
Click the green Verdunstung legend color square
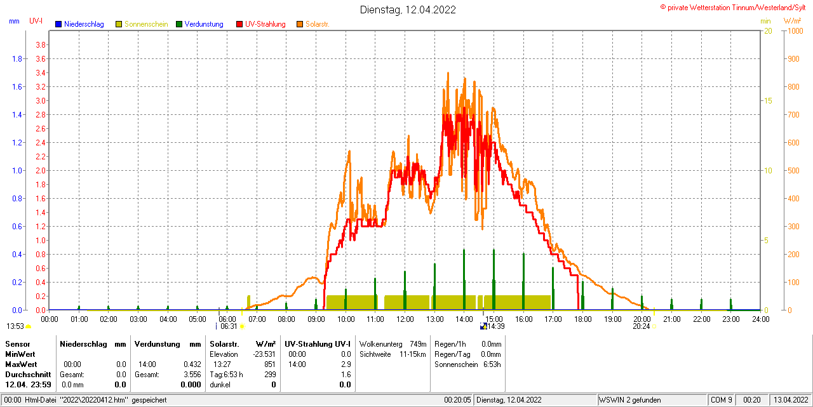tap(179, 24)
